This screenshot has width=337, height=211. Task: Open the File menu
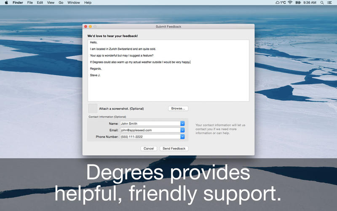coord(30,3)
